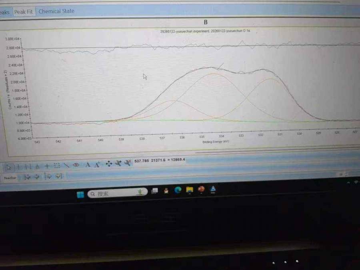
Task: Choose the crosshair plus cursor tool
Action: 47,166
